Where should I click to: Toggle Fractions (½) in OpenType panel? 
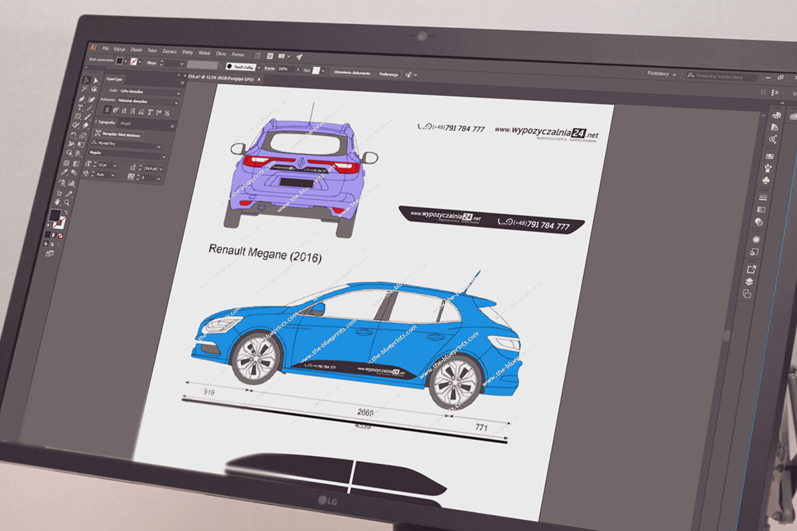[167, 114]
